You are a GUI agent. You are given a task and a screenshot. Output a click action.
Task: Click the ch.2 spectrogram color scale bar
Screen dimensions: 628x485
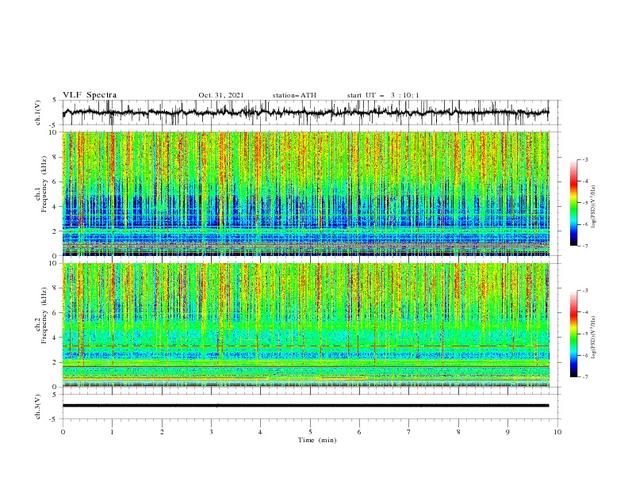pyautogui.click(x=573, y=334)
